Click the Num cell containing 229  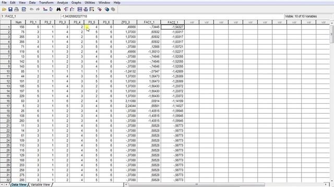(18, 96)
